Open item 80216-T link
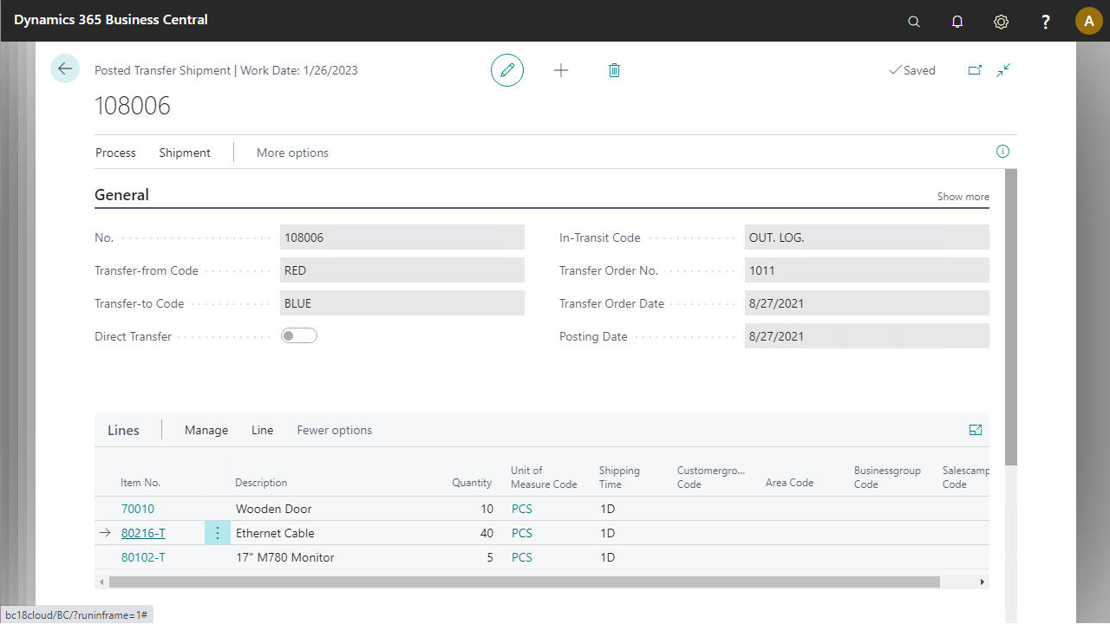This screenshot has width=1110, height=624. click(x=143, y=533)
